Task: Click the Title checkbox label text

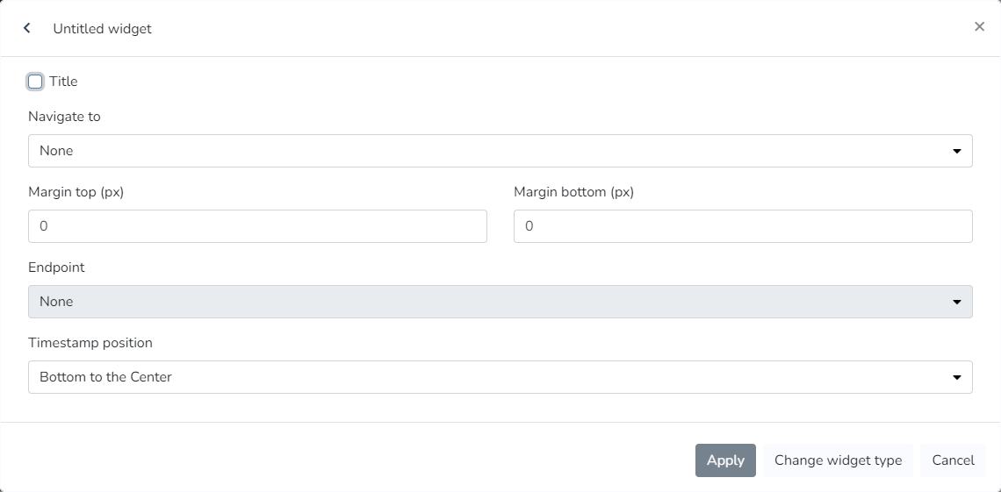Action: click(63, 82)
